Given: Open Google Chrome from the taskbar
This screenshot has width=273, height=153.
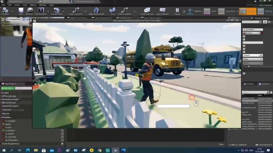Looking at the screenshot, I should pyautogui.click(x=99, y=150).
